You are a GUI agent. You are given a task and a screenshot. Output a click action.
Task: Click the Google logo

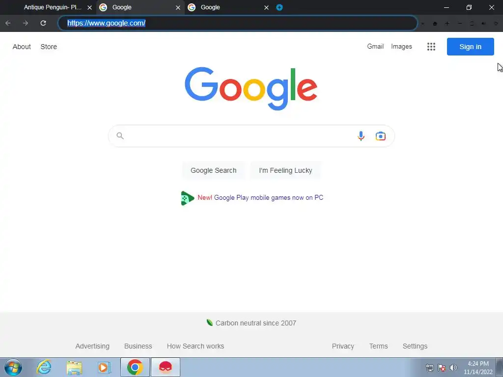251,88
